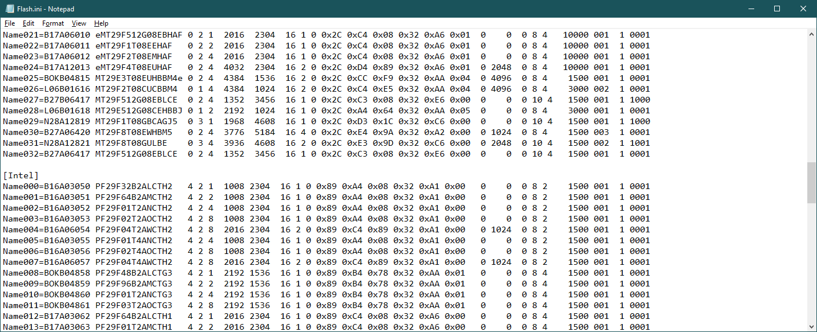Click the Name031=N28A12821 entry
Viewport: 817px width, 332px height.
(x=46, y=143)
